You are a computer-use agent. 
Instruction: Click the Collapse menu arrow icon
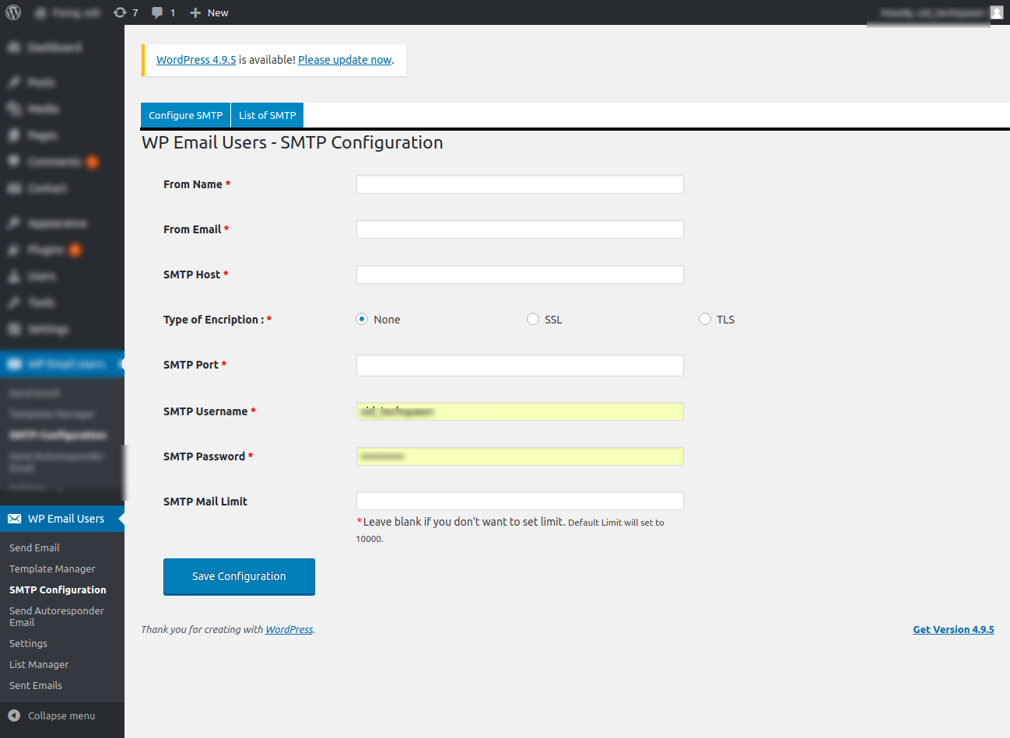pos(14,715)
